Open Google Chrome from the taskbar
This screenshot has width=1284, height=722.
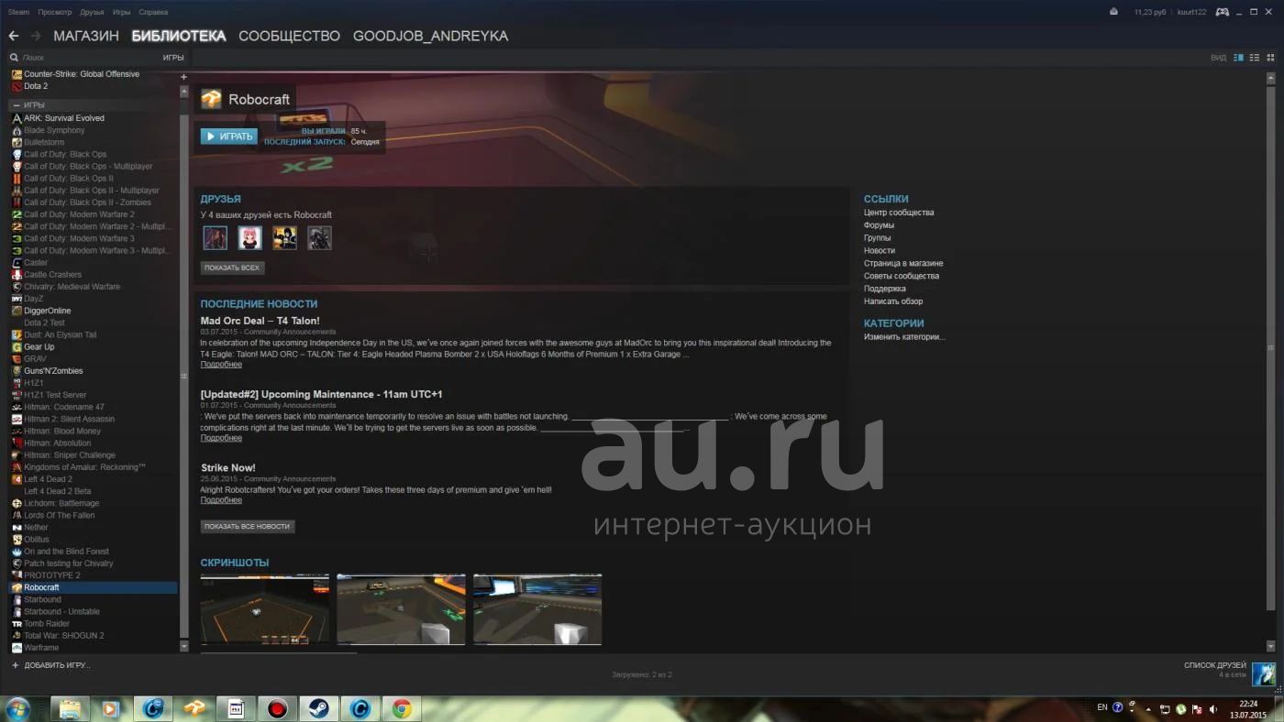point(402,708)
